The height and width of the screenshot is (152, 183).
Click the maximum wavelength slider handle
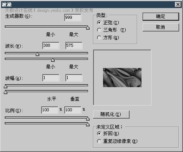coord(53,60)
